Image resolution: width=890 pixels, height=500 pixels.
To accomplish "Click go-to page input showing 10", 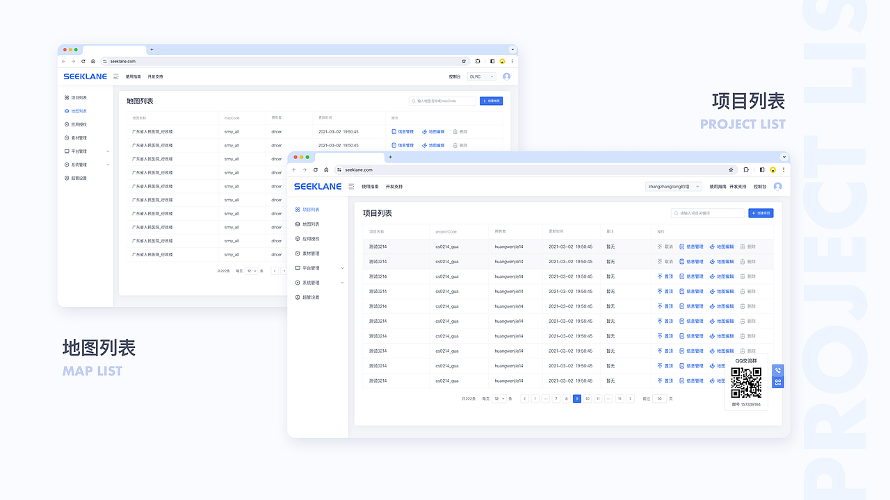I will pos(659,399).
